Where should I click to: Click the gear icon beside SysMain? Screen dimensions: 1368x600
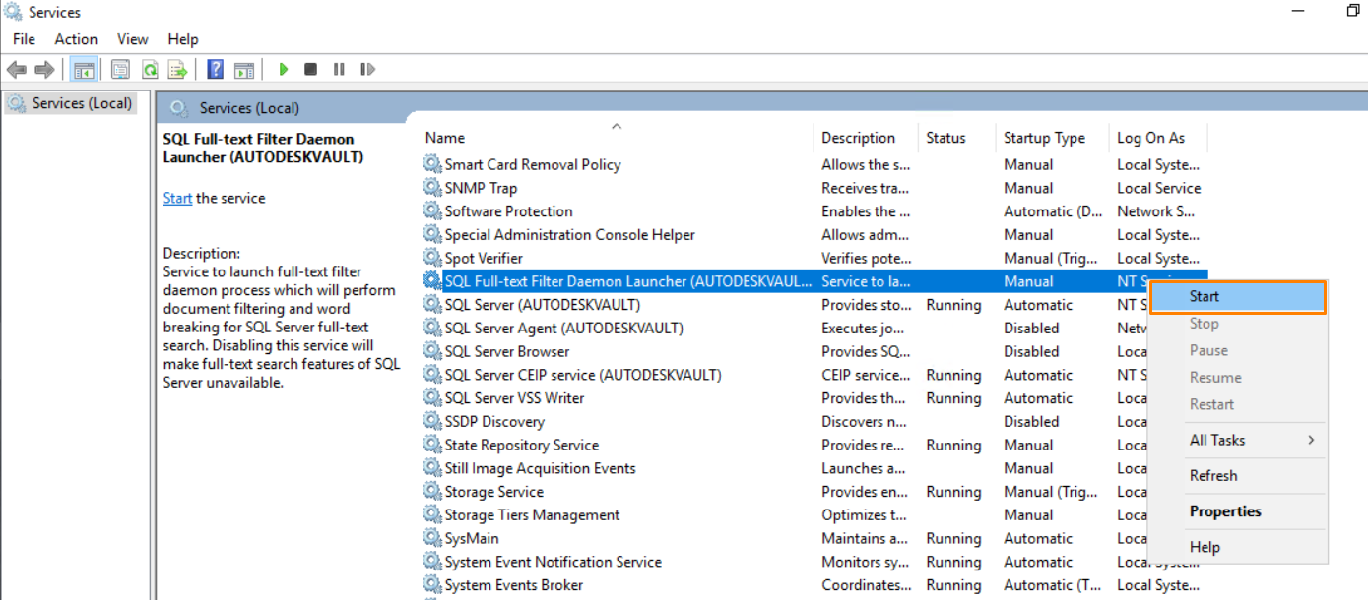click(432, 538)
